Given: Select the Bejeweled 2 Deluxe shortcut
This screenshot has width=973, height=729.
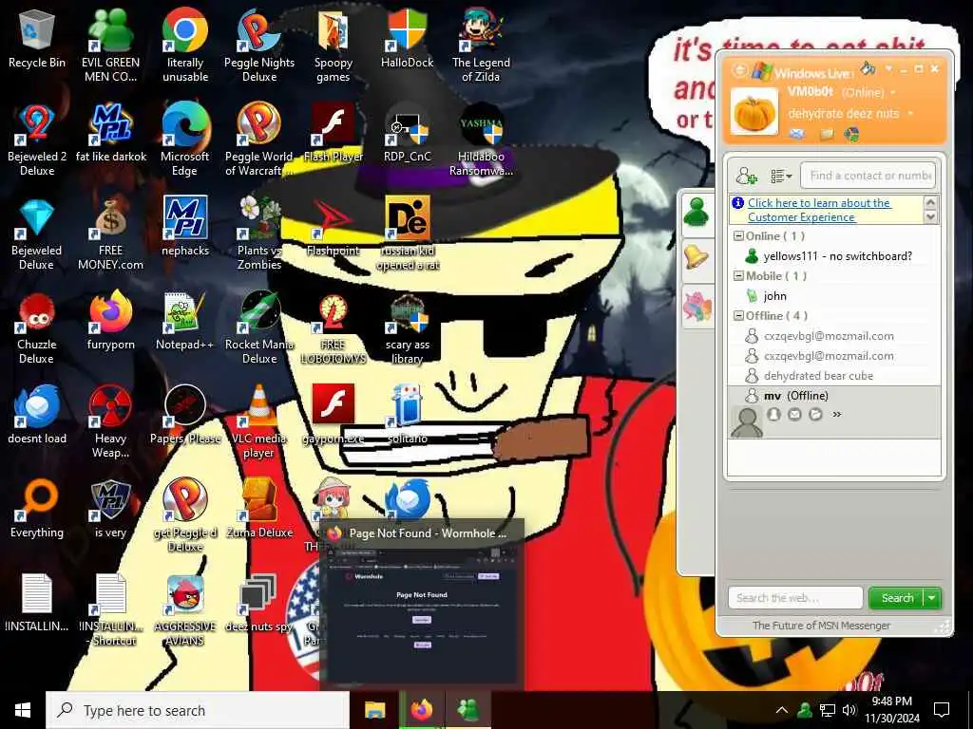Looking at the screenshot, I should pyautogui.click(x=37, y=139).
